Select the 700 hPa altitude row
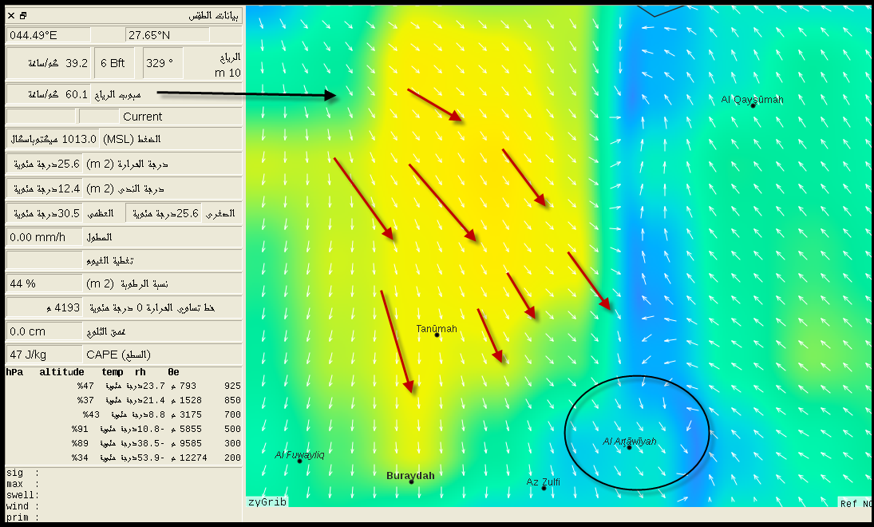The image size is (874, 527). pyautogui.click(x=123, y=415)
